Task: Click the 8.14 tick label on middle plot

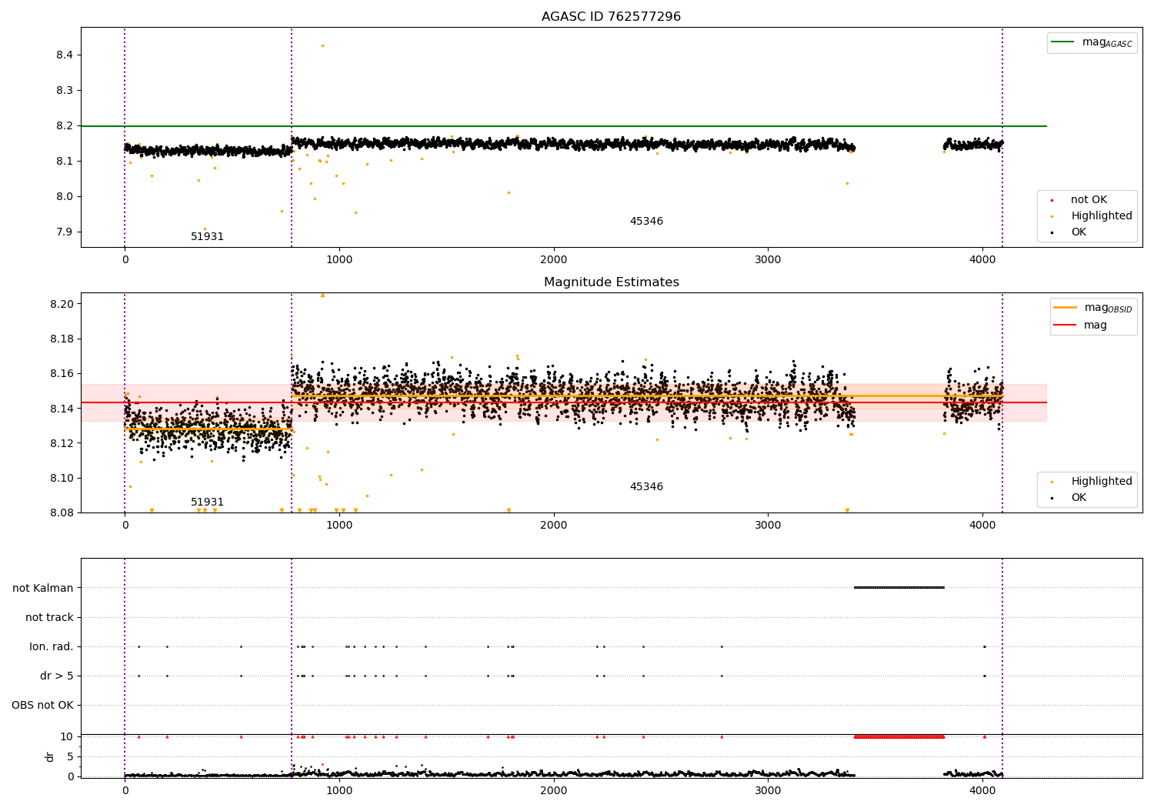Action: click(x=61, y=409)
